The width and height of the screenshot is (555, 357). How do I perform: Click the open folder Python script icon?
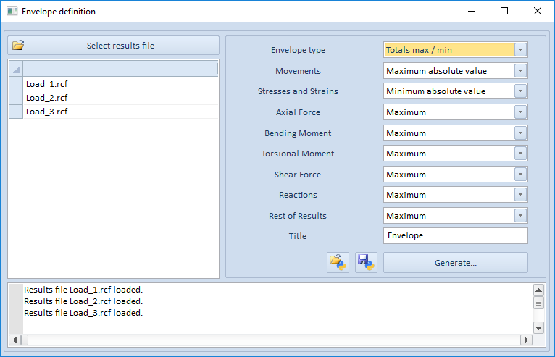click(338, 262)
